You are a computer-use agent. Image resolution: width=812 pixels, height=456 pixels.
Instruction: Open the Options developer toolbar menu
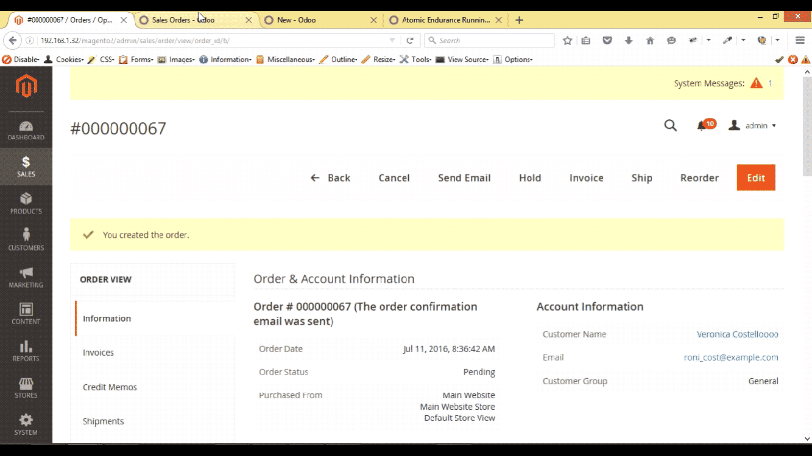point(513,60)
